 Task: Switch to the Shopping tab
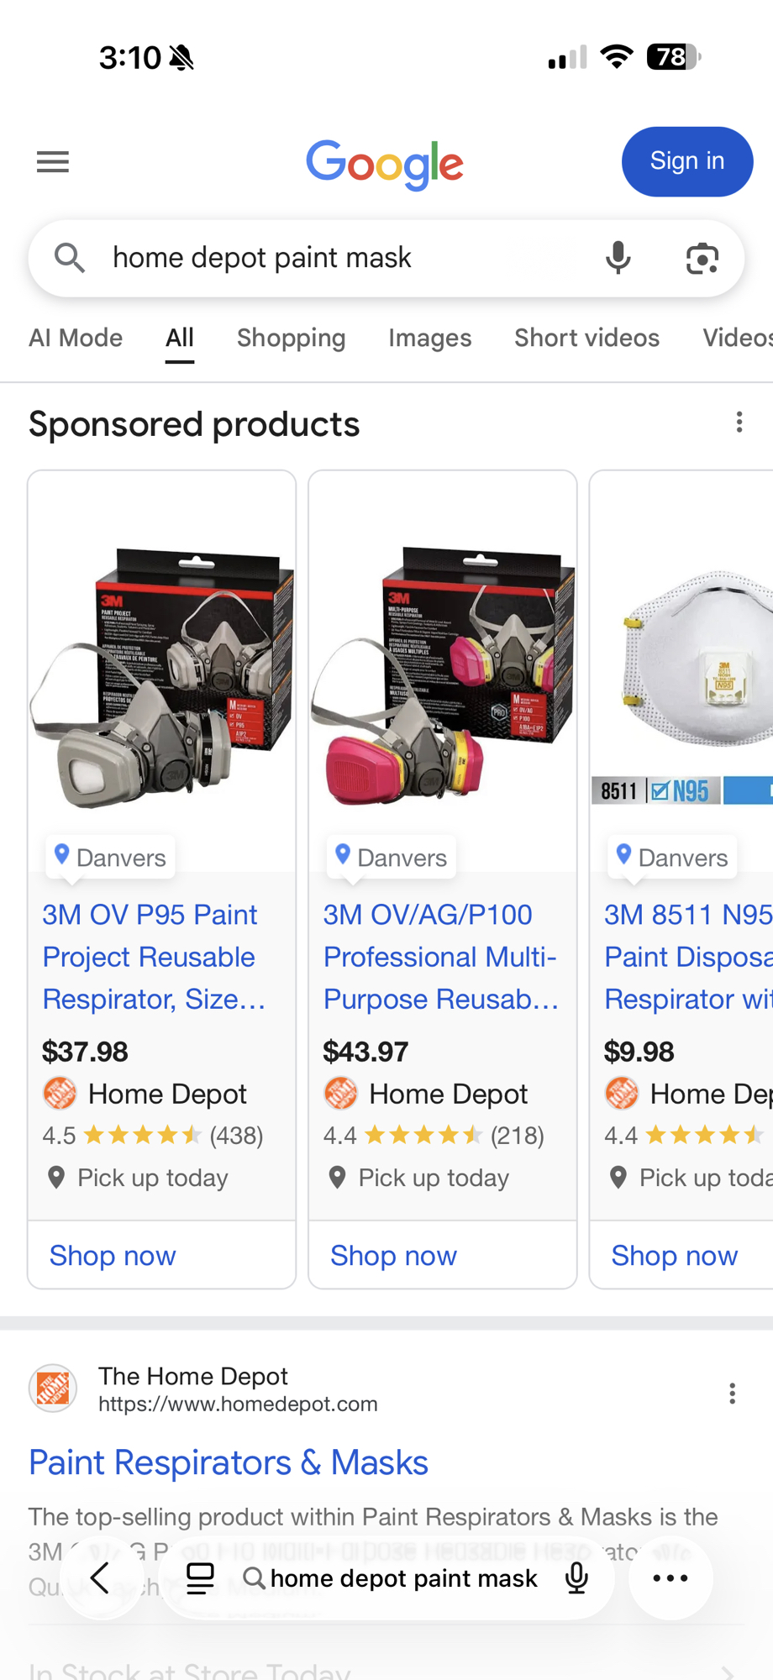[x=291, y=338]
